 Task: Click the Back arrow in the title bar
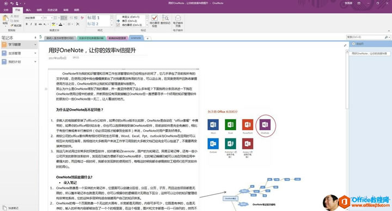click(x=6, y=3)
